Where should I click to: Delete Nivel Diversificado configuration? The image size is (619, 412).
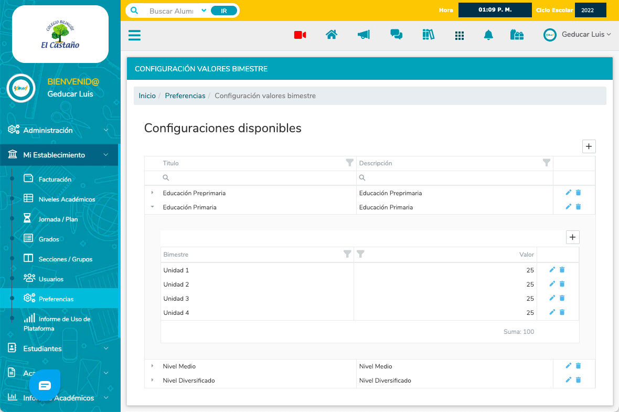coord(578,380)
